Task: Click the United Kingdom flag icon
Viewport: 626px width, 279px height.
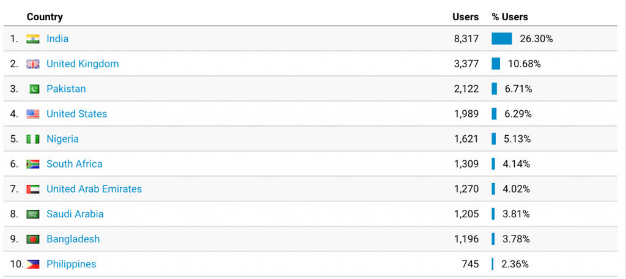Action: click(x=33, y=64)
